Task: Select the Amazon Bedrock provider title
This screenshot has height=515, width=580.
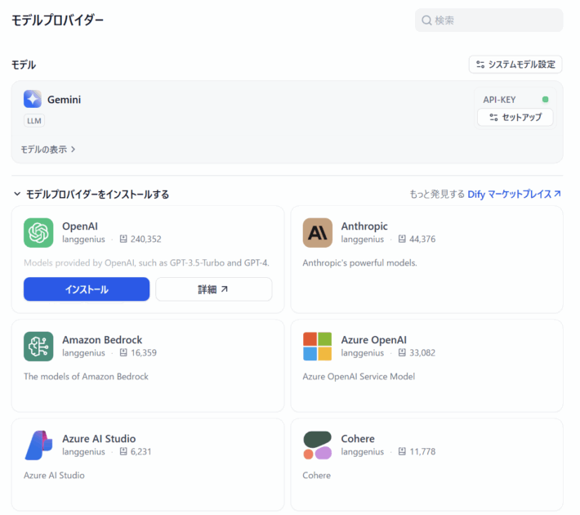Action: click(x=102, y=340)
